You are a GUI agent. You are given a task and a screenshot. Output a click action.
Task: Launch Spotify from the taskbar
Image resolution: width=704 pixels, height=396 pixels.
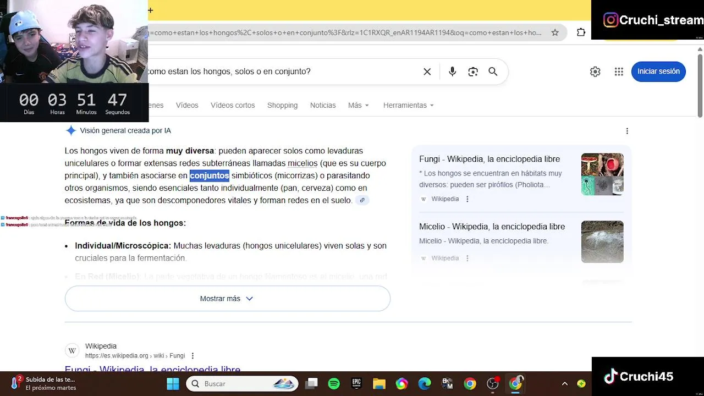click(x=334, y=383)
